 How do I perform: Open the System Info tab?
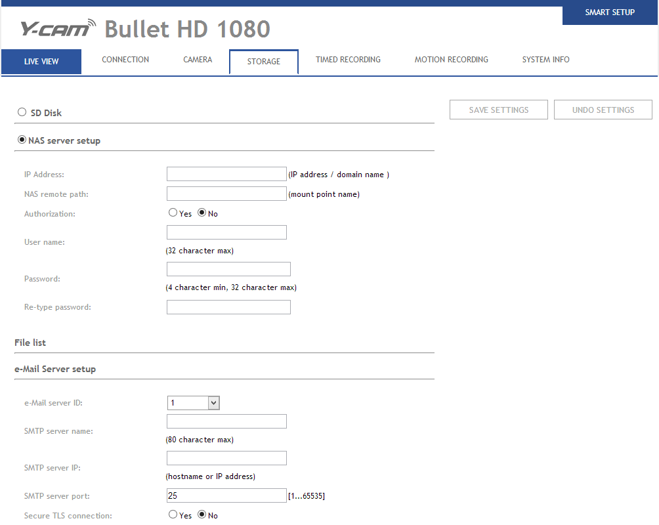click(545, 60)
